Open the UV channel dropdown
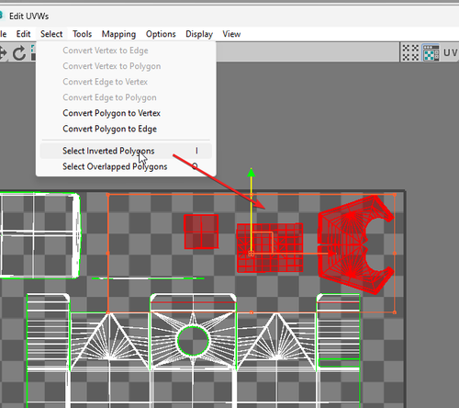This screenshot has height=408, width=459. pyautogui.click(x=451, y=52)
